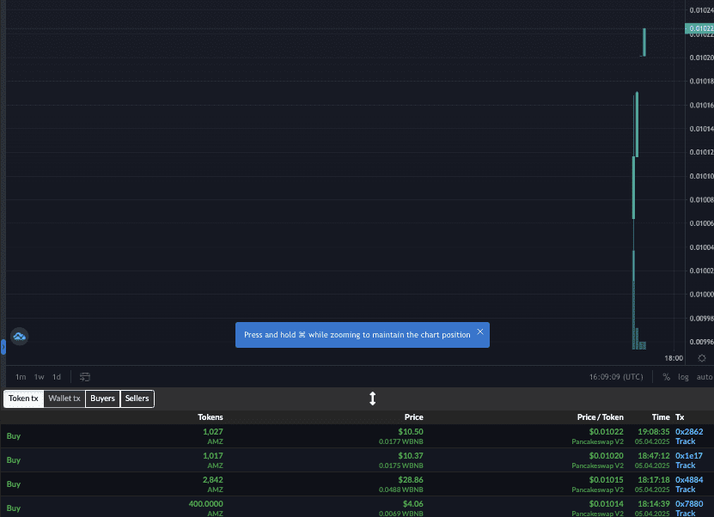Toggle log scale mode
714x517 pixels.
(683, 377)
